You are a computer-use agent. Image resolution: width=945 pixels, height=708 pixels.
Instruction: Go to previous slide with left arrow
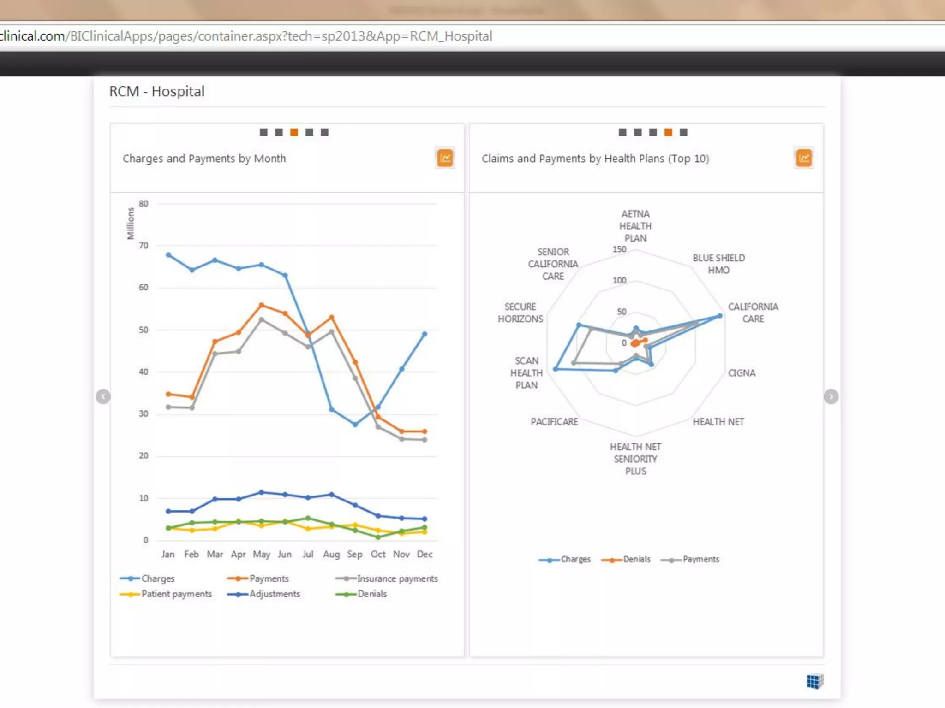tap(103, 396)
